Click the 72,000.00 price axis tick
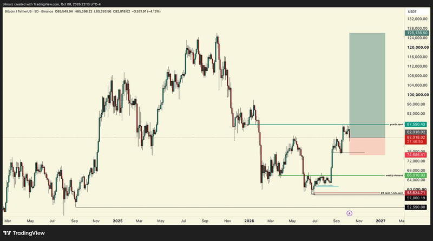 click(x=417, y=161)
